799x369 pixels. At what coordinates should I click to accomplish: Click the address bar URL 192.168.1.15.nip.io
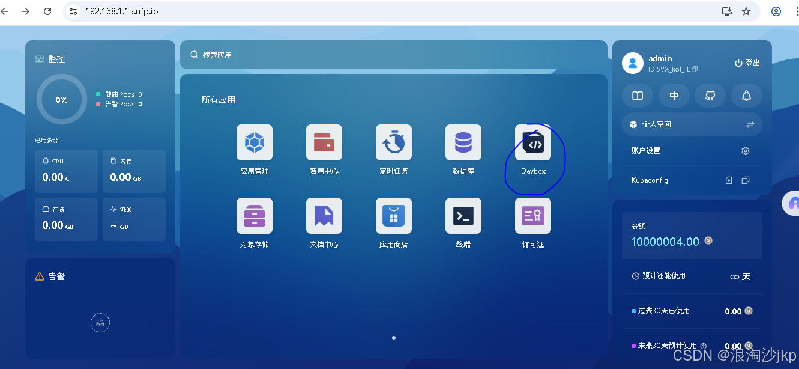(122, 11)
